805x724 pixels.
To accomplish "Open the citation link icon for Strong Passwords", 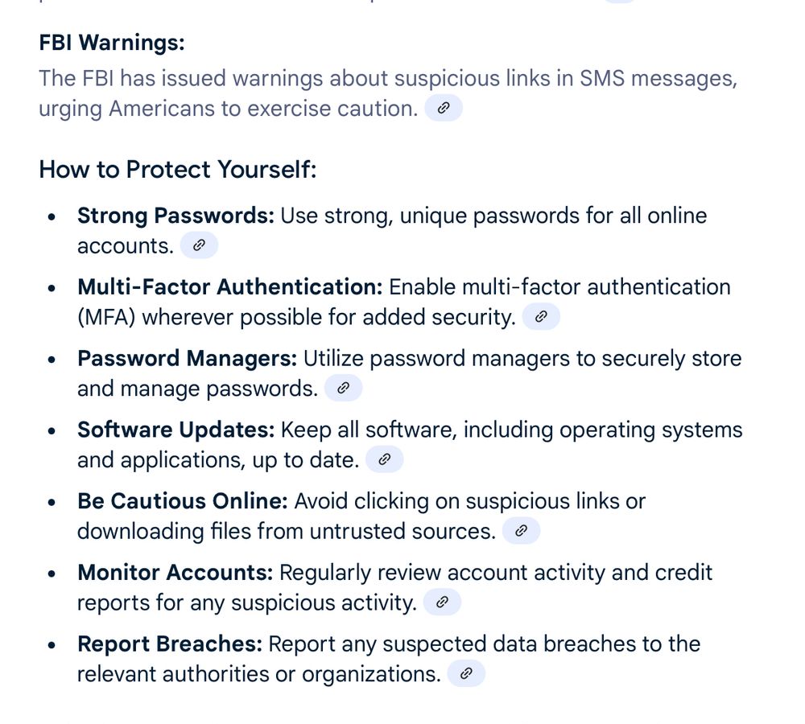I will point(199,245).
